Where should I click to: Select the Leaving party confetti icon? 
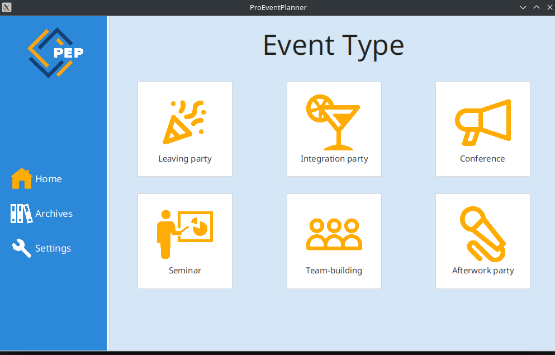click(184, 120)
